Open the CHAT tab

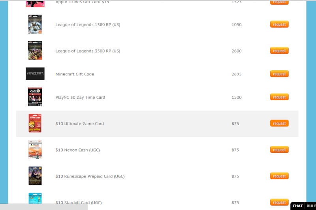point(297,206)
